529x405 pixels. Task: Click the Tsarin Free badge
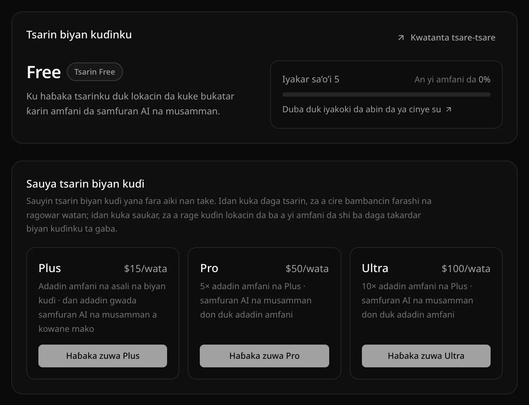pos(95,72)
